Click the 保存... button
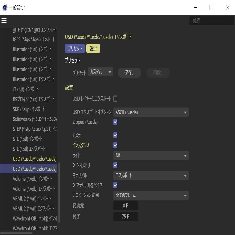The width and height of the screenshot is (235, 235). coord(129,73)
